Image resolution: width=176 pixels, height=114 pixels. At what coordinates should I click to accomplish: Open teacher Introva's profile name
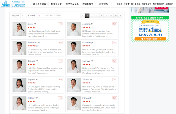(x=86, y=61)
